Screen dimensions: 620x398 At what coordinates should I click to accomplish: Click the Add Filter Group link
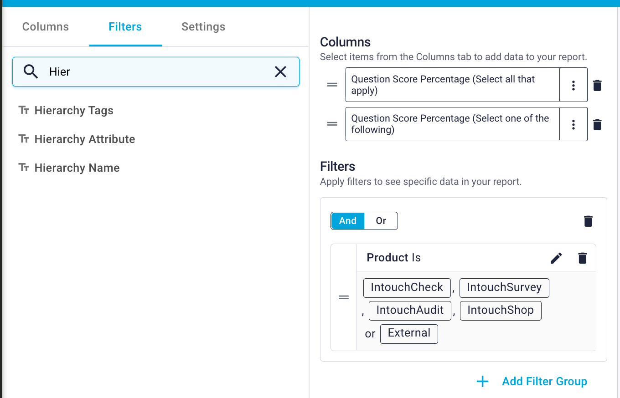544,382
